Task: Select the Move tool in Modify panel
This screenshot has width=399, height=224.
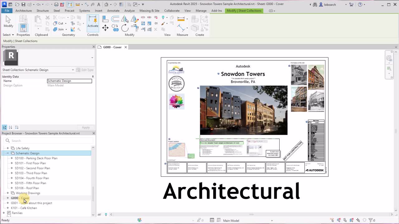Action: point(105,28)
